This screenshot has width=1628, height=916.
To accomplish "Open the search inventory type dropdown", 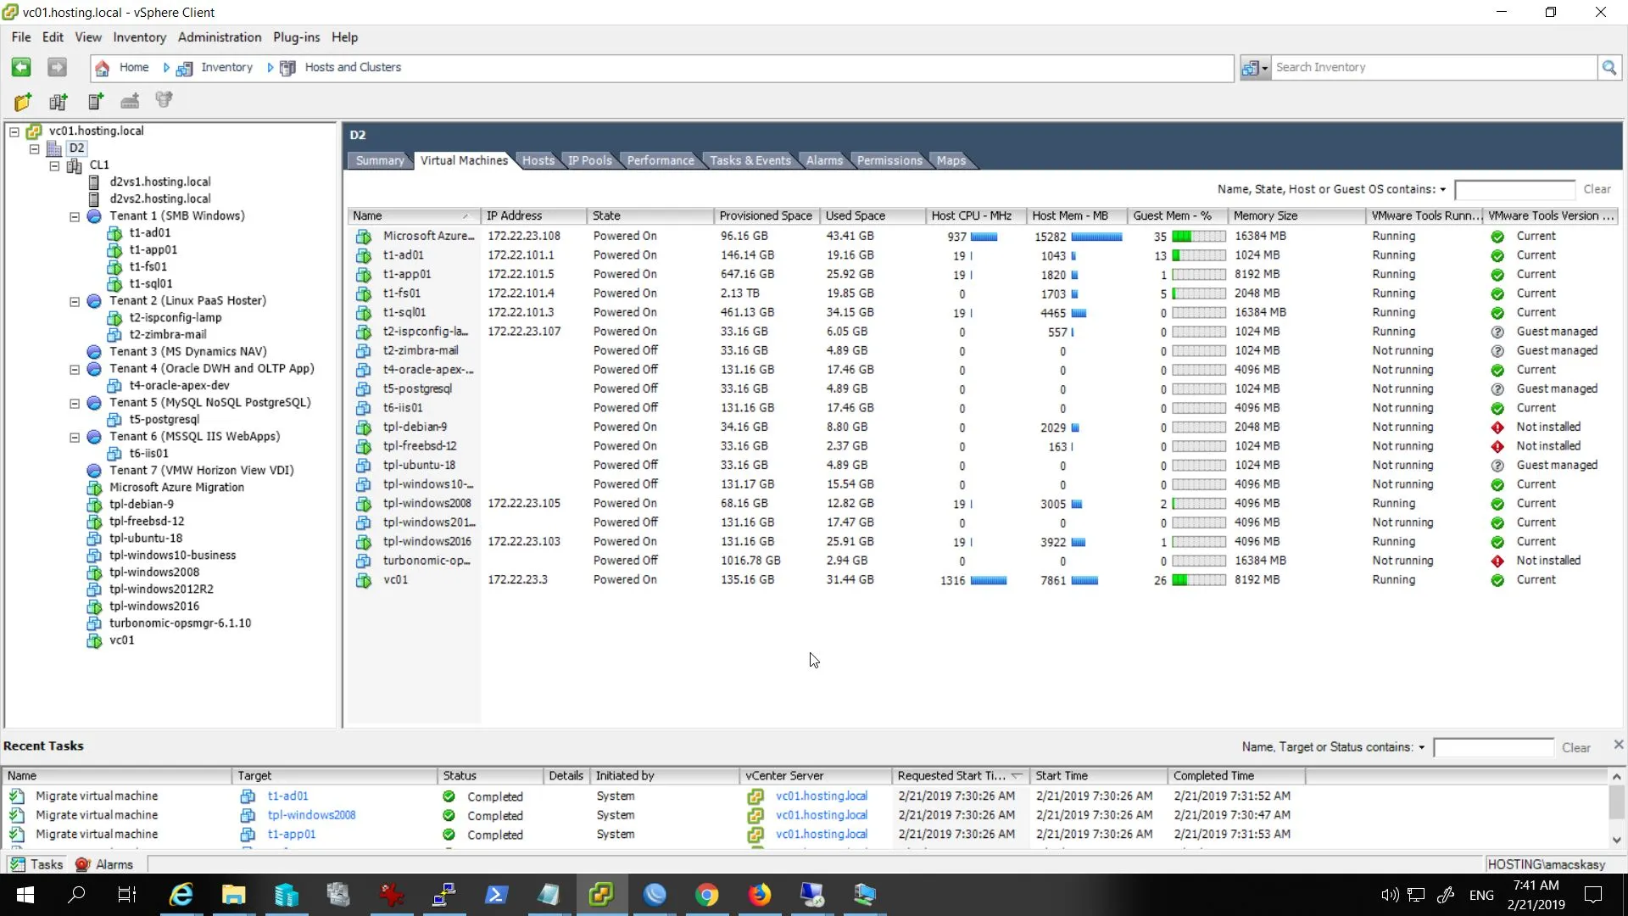I will pyautogui.click(x=1254, y=68).
